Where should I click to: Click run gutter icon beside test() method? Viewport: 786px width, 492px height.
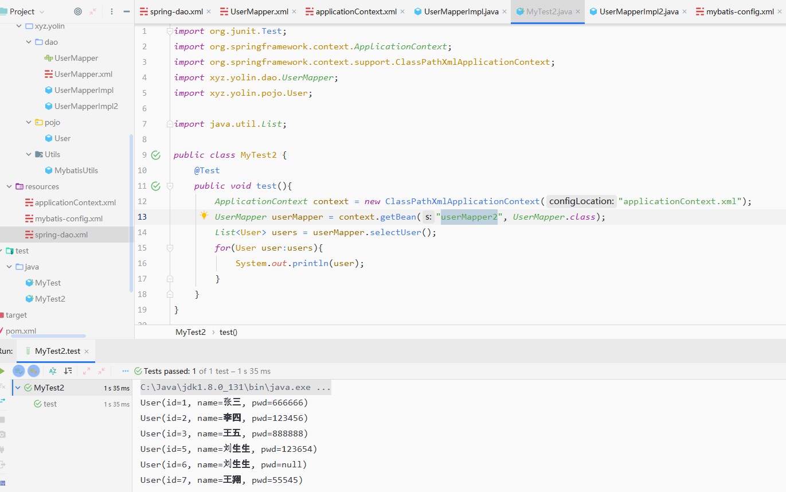pos(155,186)
